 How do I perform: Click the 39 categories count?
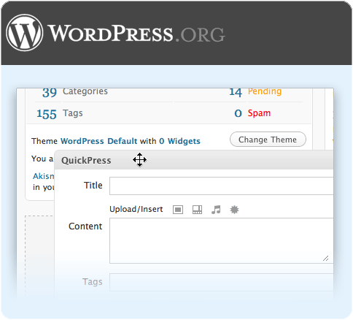coord(50,92)
